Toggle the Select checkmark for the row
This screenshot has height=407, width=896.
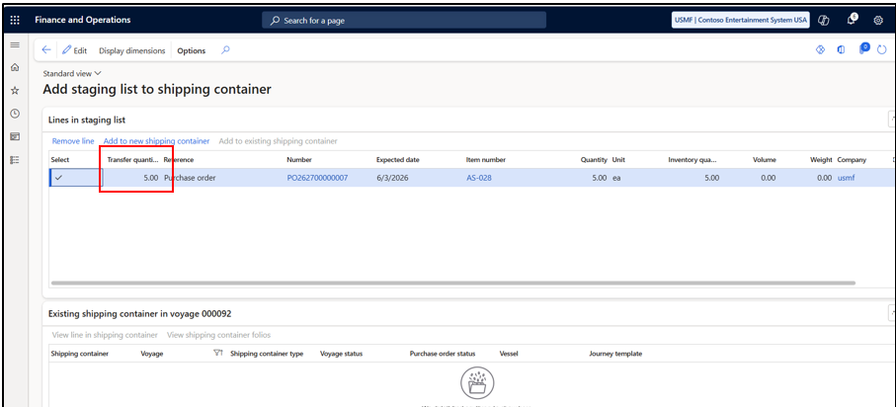pos(58,178)
